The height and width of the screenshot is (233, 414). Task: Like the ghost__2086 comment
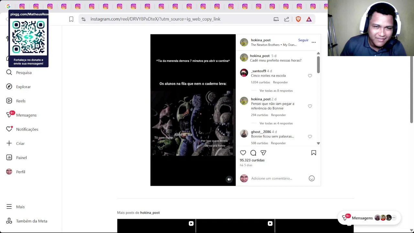pos(310,137)
